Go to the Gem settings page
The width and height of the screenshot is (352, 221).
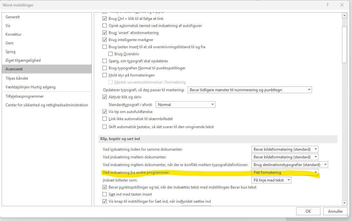pos(47,43)
